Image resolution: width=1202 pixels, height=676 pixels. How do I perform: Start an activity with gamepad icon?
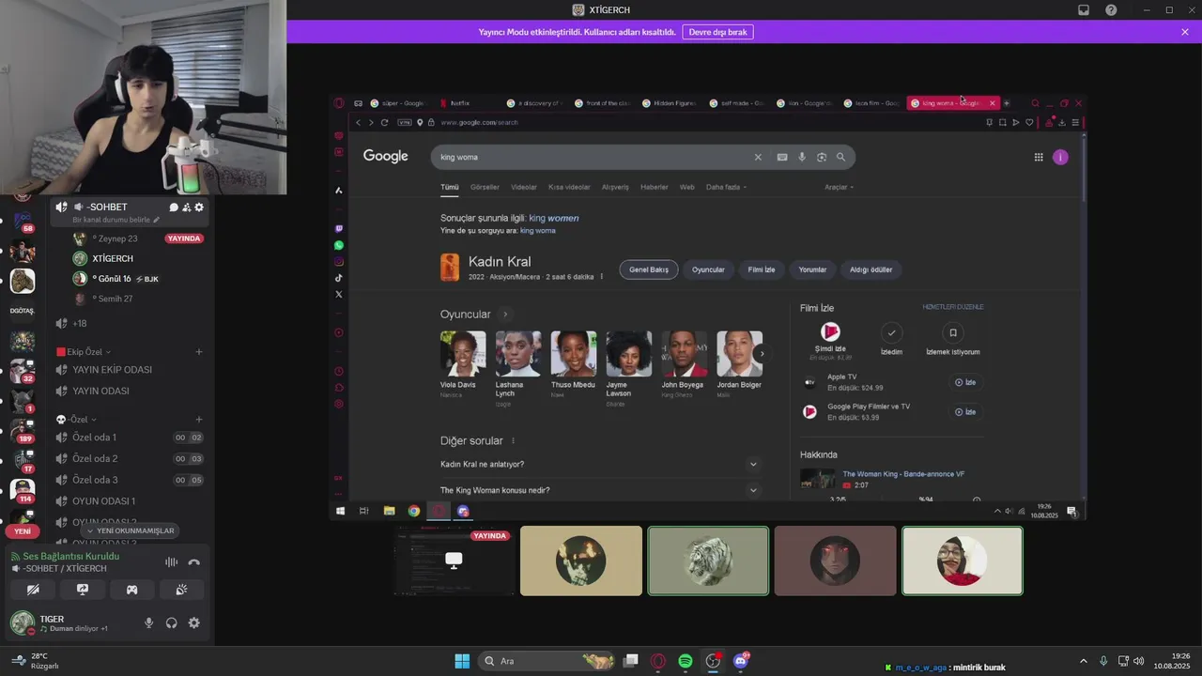(x=131, y=590)
